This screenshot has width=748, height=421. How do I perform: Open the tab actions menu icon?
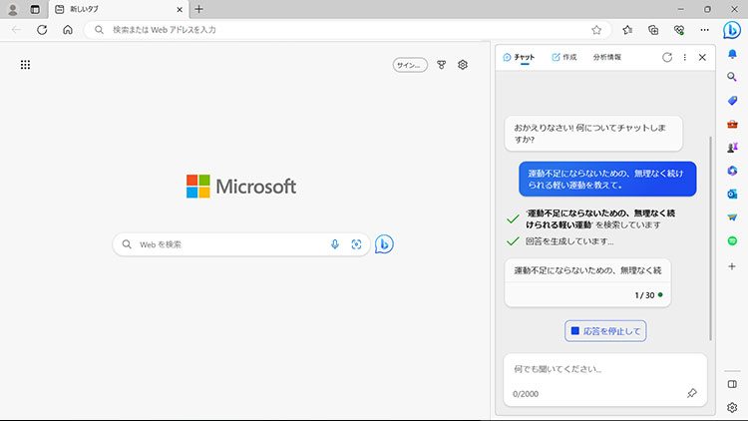(x=35, y=9)
